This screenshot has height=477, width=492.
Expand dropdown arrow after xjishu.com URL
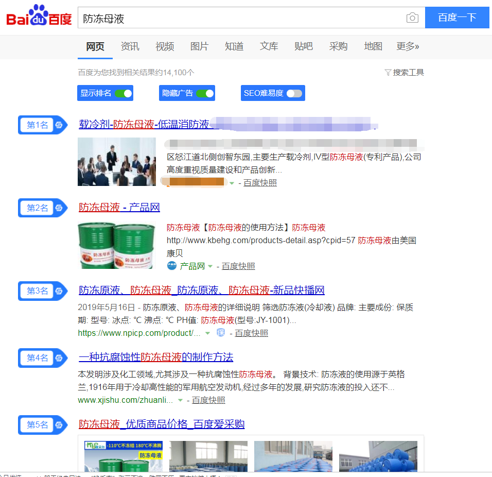[x=181, y=400]
